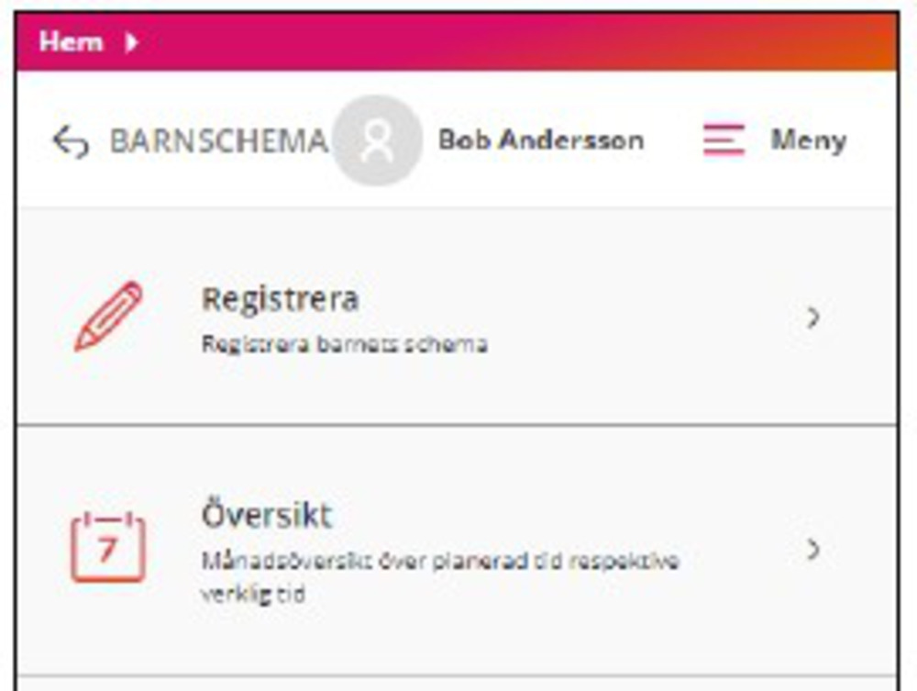Screen dimensions: 917x691
Task: Select the Registrera heading
Action: coord(280,299)
